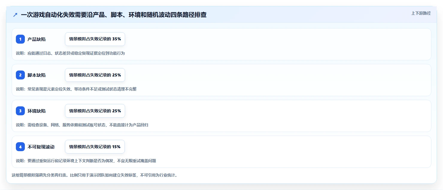Viewport: 443px width, 190px height.
Task: Click the arrow icon beside the header title
Action: [15, 15]
